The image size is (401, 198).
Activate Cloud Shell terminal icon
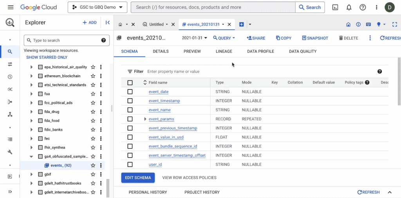(335, 7)
